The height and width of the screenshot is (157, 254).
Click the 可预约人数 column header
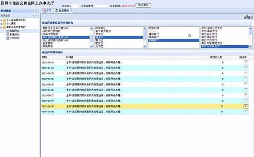(216, 58)
